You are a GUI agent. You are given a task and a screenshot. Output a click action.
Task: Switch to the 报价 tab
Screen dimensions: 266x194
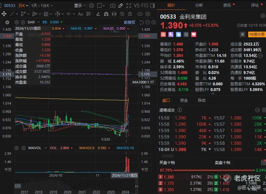tap(171, 5)
